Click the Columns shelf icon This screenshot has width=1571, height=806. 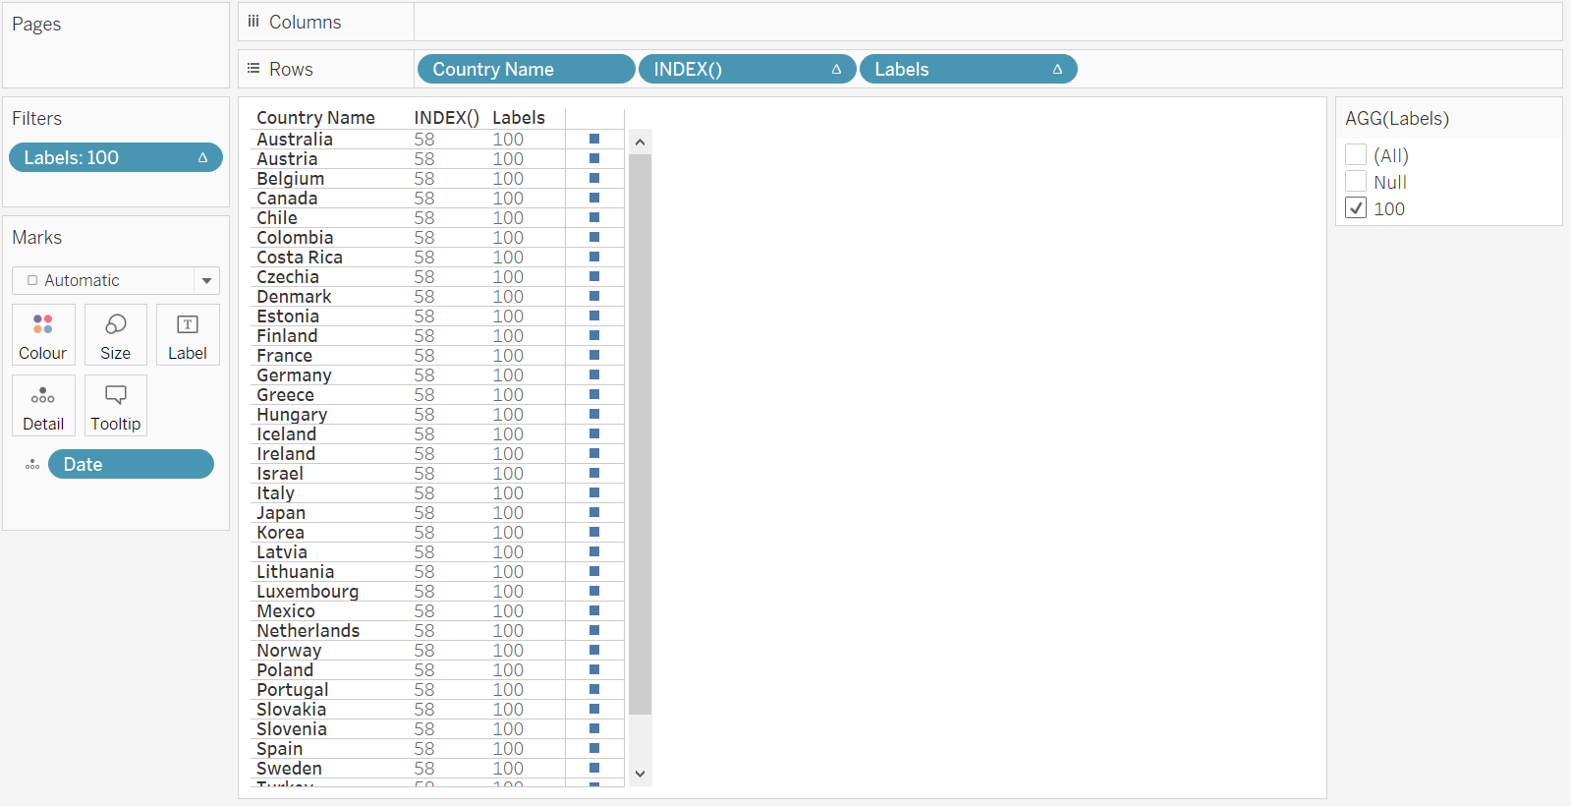point(253,22)
